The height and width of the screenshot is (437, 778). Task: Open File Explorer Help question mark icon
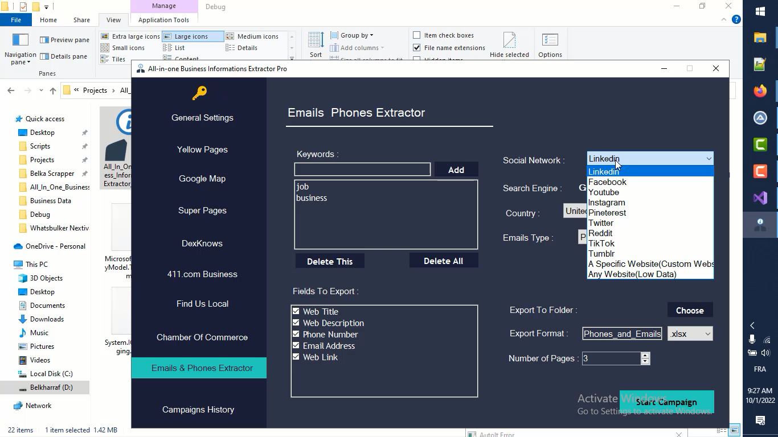coord(736,19)
